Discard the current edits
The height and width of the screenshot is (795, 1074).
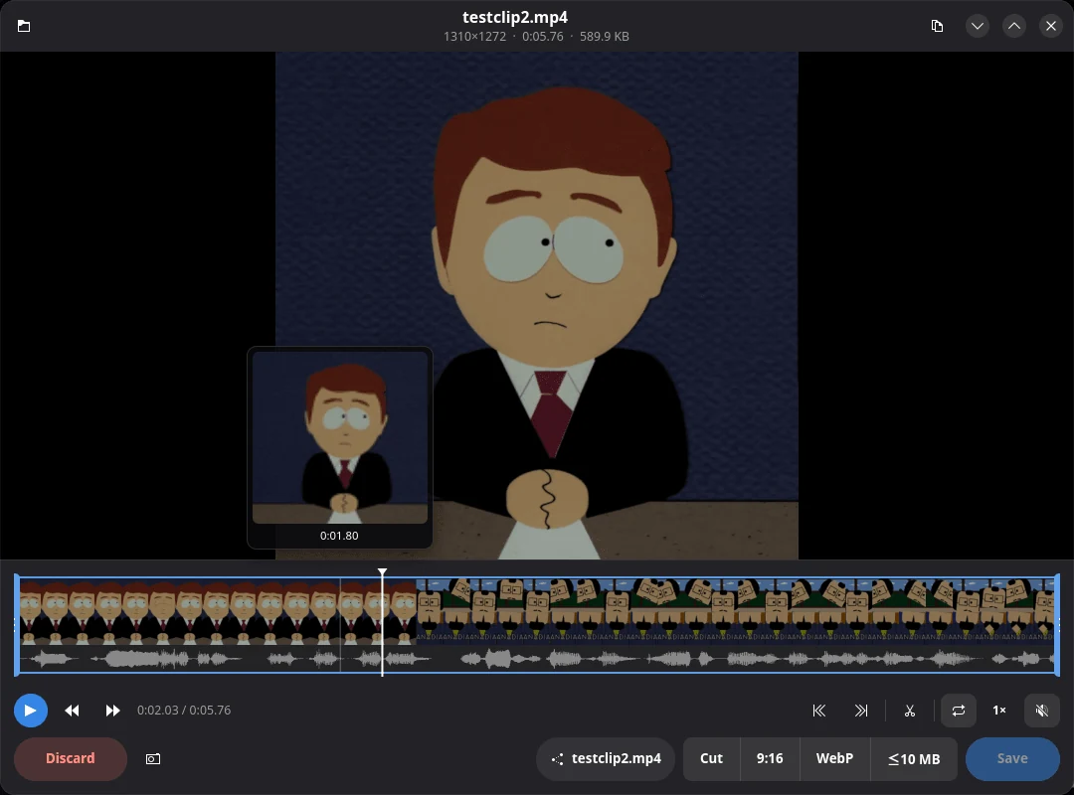click(x=71, y=758)
